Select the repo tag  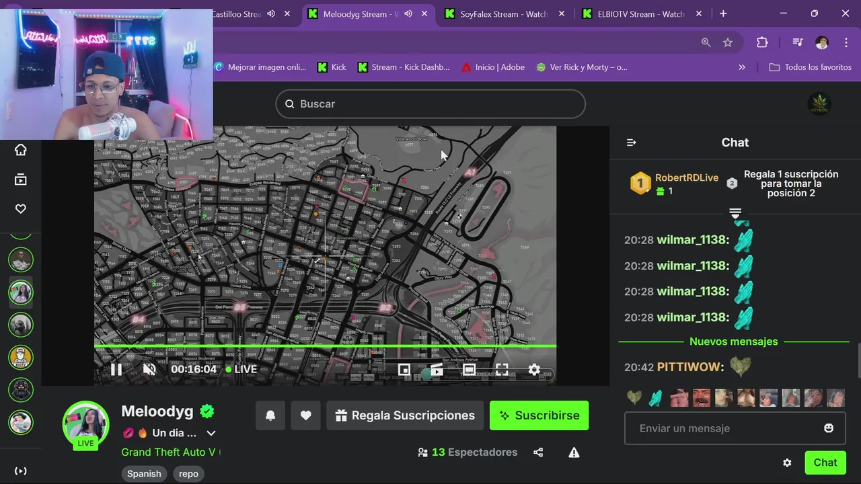(x=188, y=474)
